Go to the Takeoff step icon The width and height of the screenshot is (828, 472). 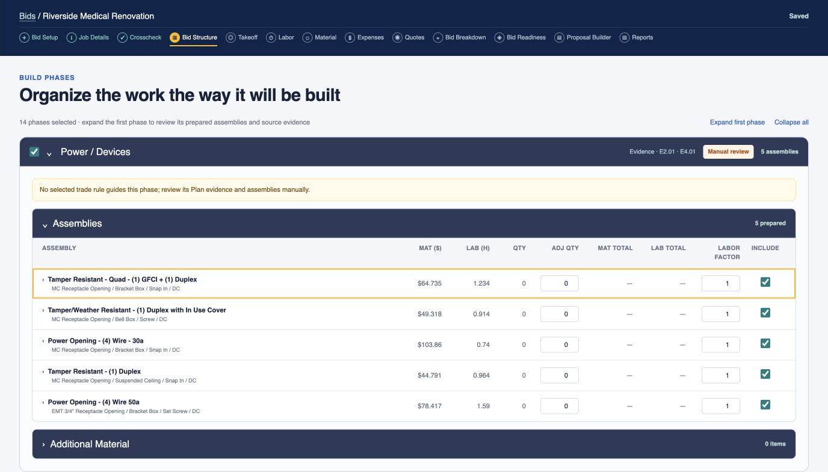tap(230, 37)
